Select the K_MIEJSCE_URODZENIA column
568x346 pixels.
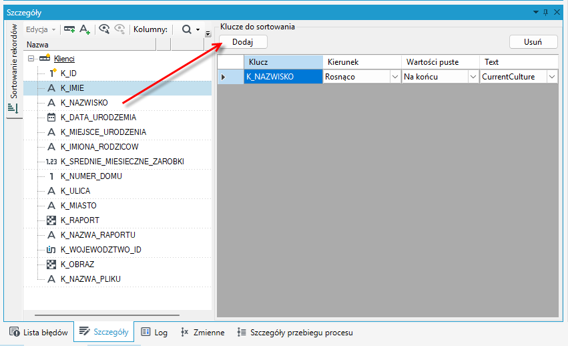[x=103, y=132]
